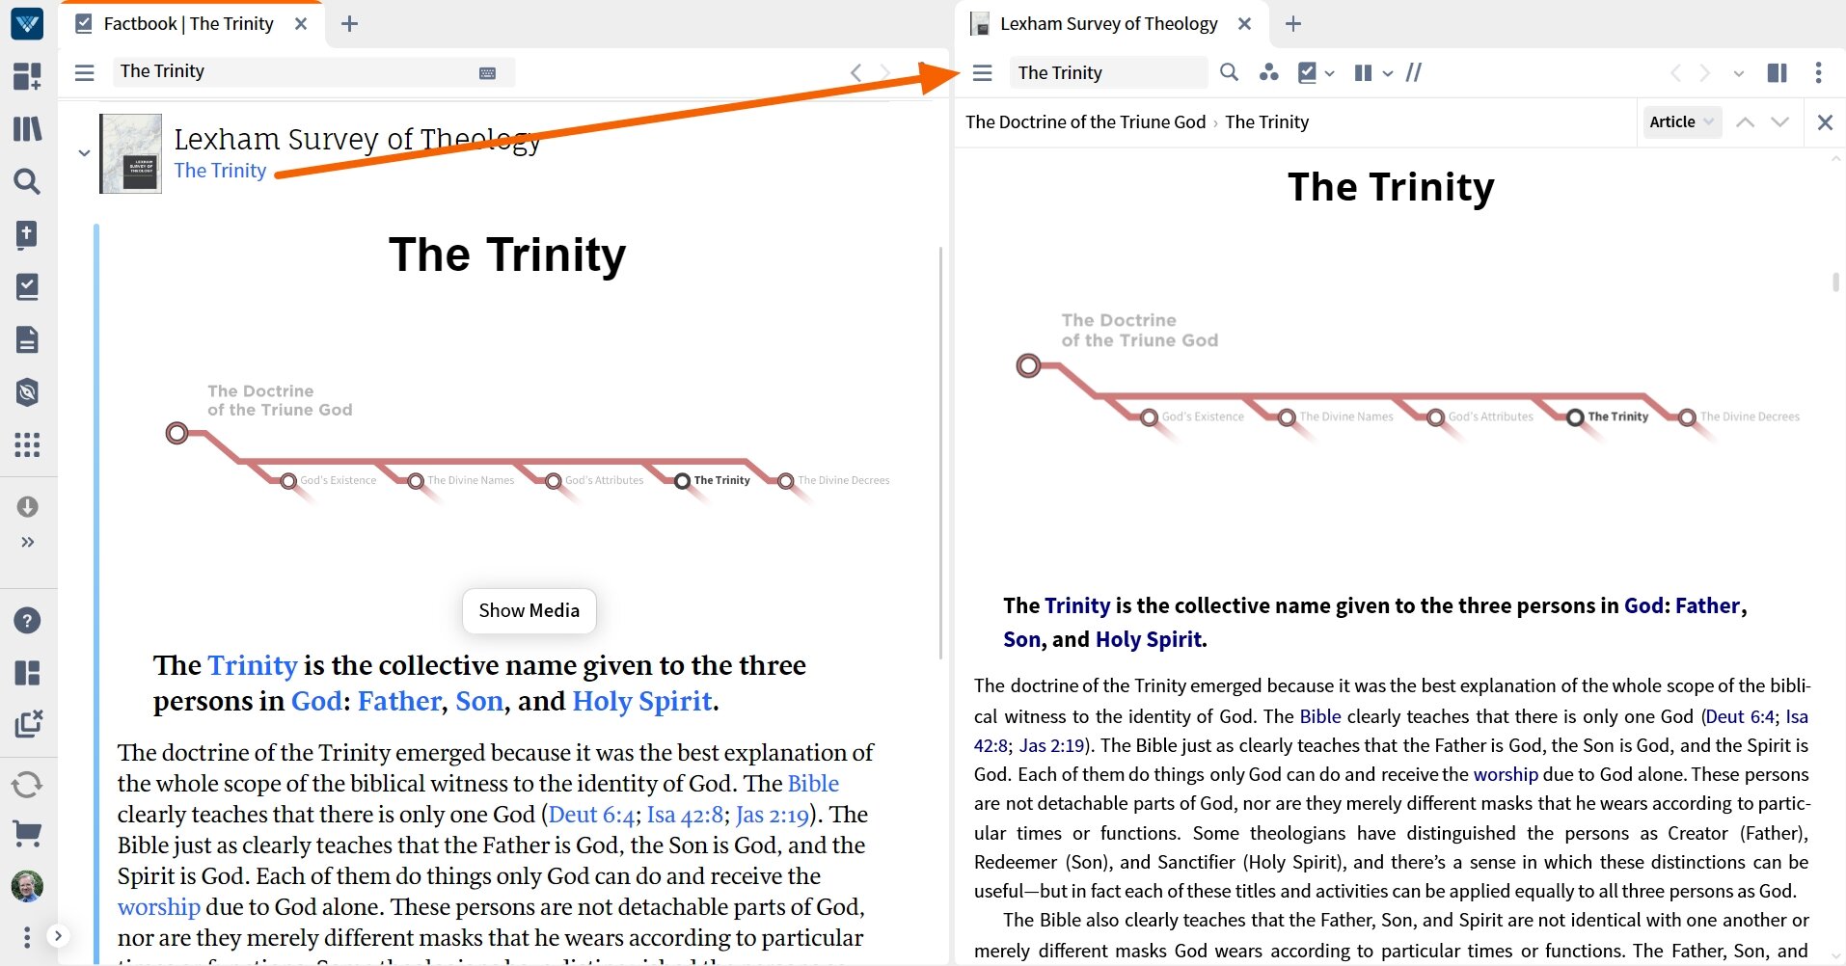
Task: Click the Logos app logo icon
Action: point(27,23)
